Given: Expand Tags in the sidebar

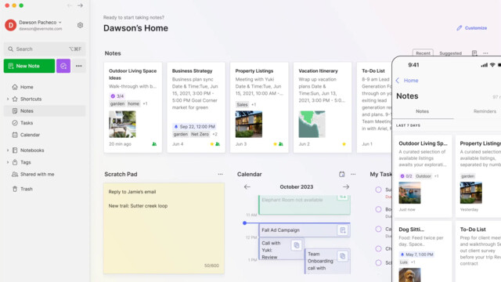Looking at the screenshot, I should [8, 162].
